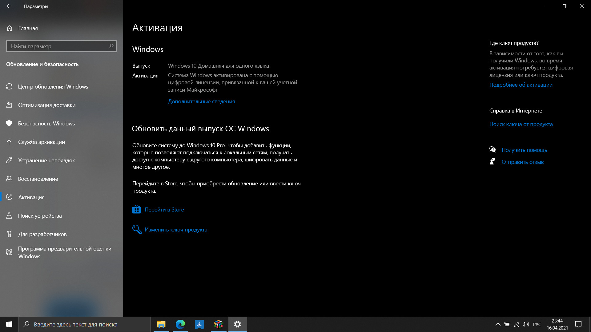Open File Explorer from taskbar

pyautogui.click(x=161, y=324)
